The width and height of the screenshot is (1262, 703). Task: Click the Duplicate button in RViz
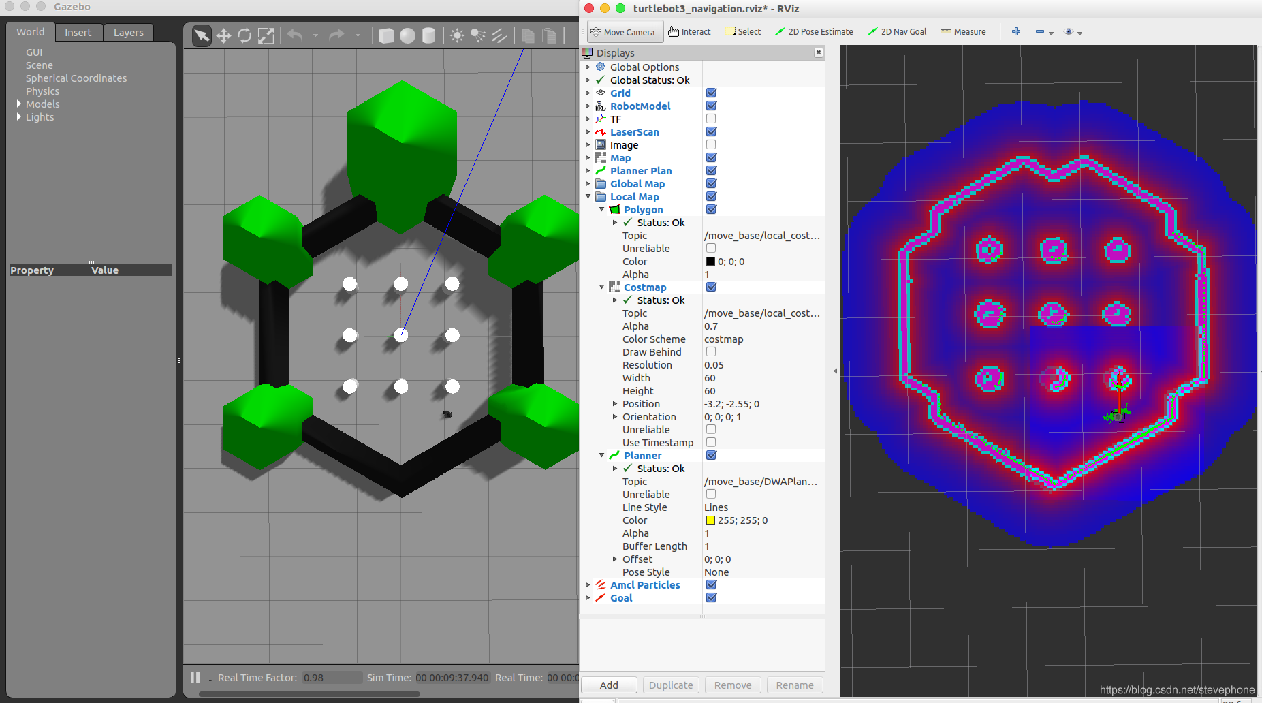[x=671, y=685]
